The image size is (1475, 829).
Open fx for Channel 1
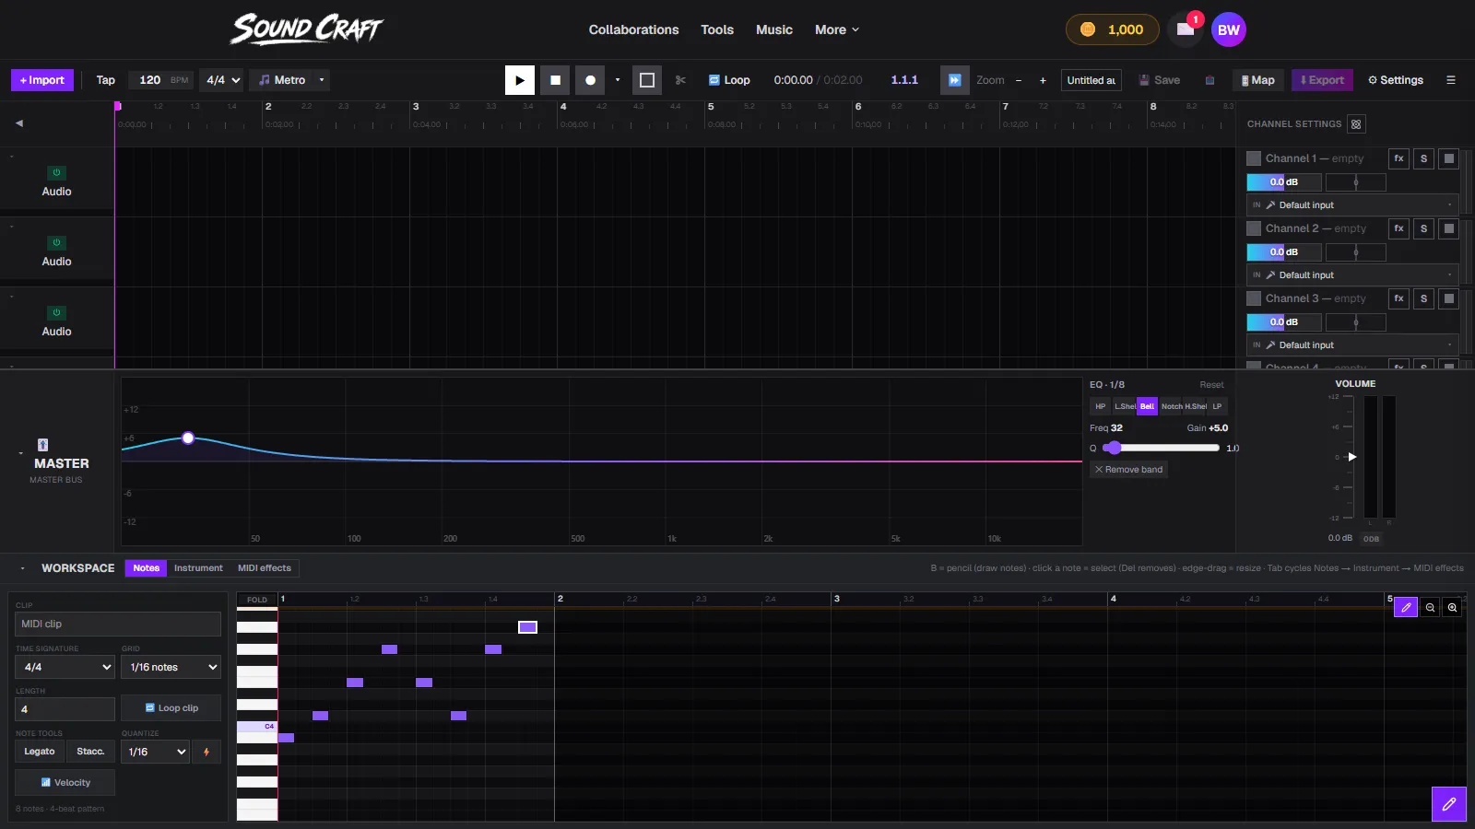[x=1399, y=158]
